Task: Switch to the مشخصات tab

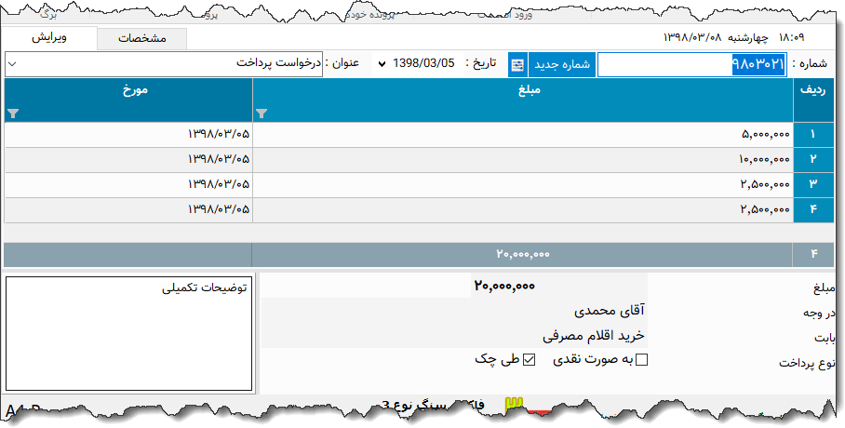Action: [142, 39]
